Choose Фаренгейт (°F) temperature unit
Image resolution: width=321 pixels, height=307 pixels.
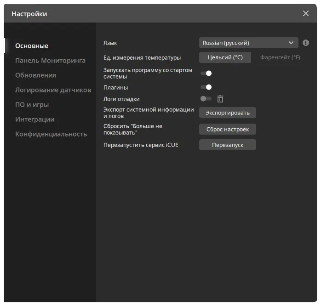(280, 57)
